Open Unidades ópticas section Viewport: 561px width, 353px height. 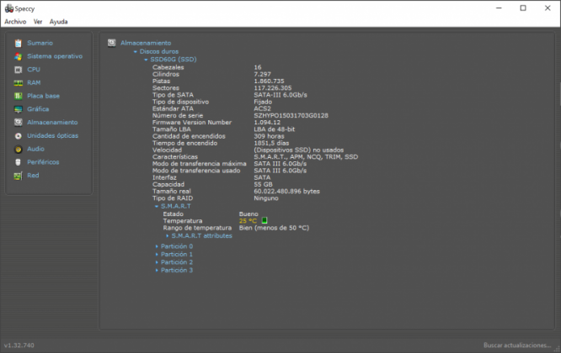[x=52, y=135]
